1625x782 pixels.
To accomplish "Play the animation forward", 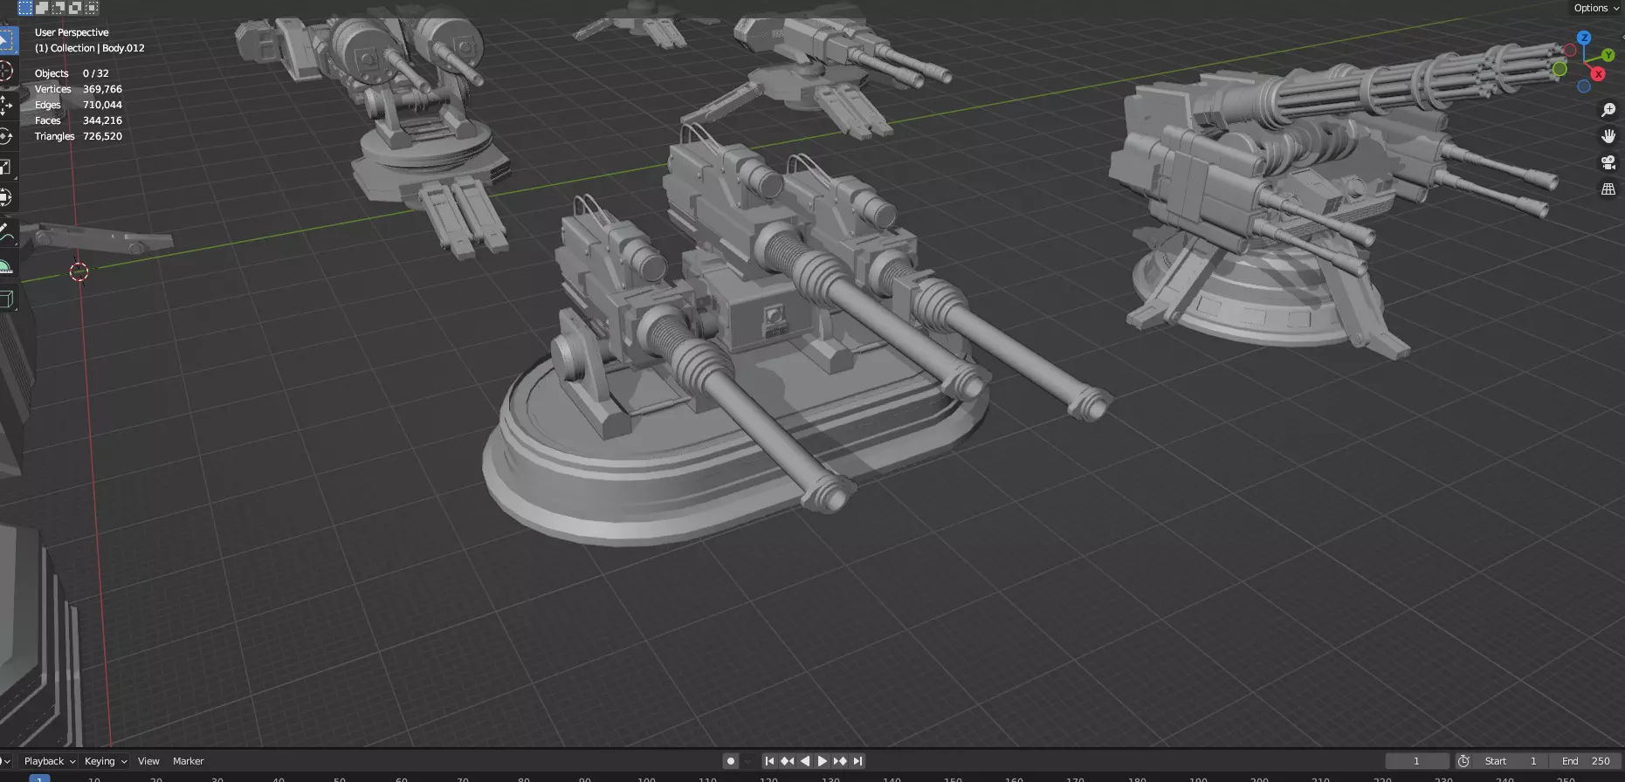I will [x=822, y=761].
